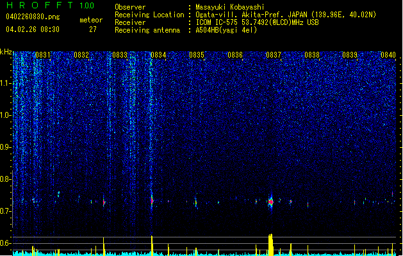Click the yellow intensity peak just before 0834
This screenshot has width=403, height=256.
152,246
